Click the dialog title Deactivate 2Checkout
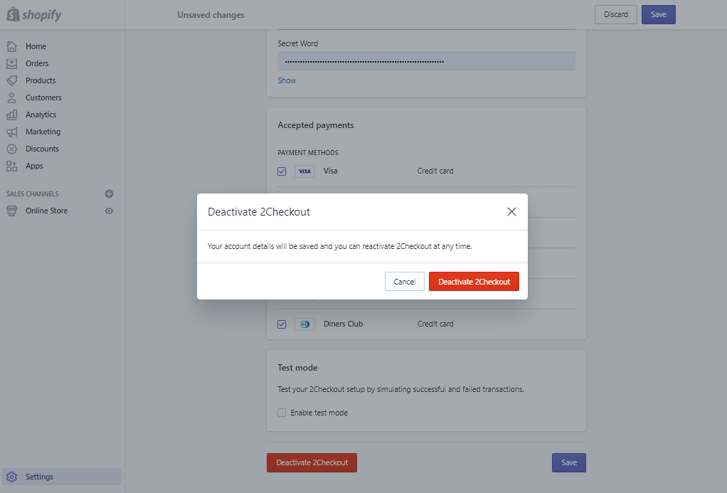Screen dimensions: 727x493 pos(259,212)
